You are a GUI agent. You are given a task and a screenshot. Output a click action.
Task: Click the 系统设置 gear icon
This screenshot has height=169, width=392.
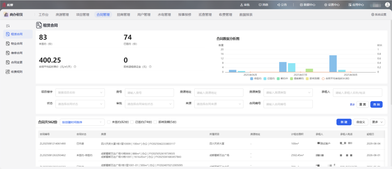tap(373, 15)
